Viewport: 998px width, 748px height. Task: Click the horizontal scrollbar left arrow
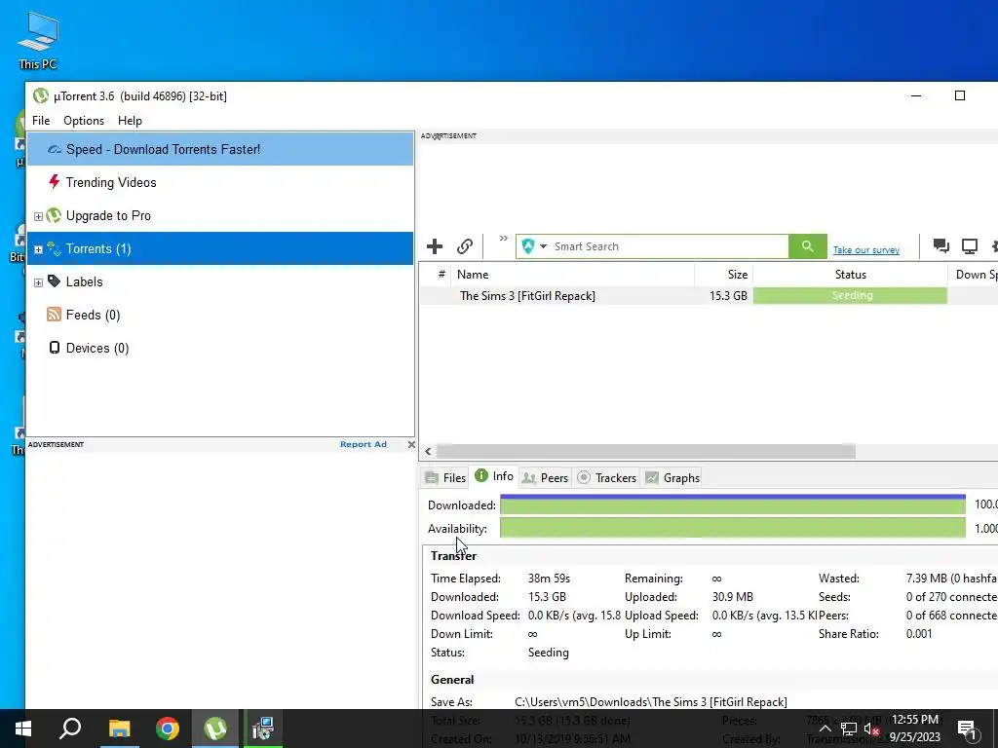[429, 452]
